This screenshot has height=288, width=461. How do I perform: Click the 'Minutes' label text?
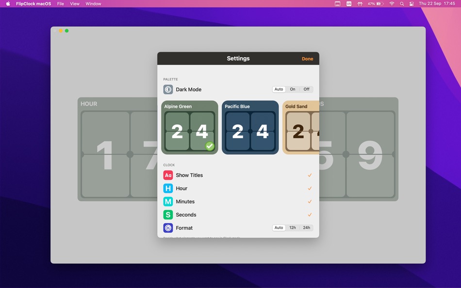185,202
